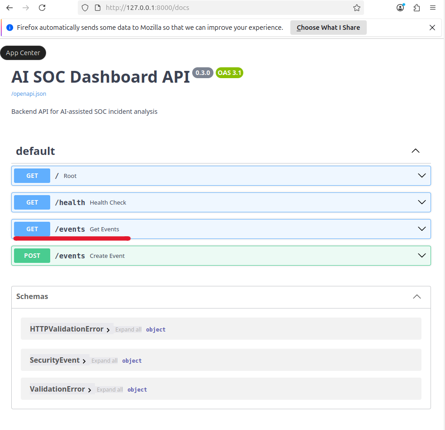Open the tracking protection shield icon
This screenshot has width=445, height=430.
(85, 8)
